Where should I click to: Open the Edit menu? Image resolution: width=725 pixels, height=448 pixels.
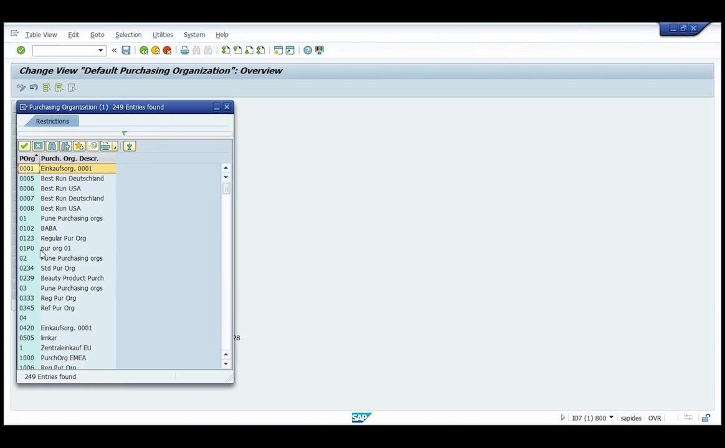pos(73,35)
